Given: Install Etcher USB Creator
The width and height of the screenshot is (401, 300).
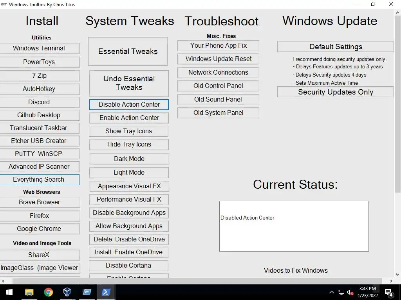Looking at the screenshot, I should click(39, 141).
